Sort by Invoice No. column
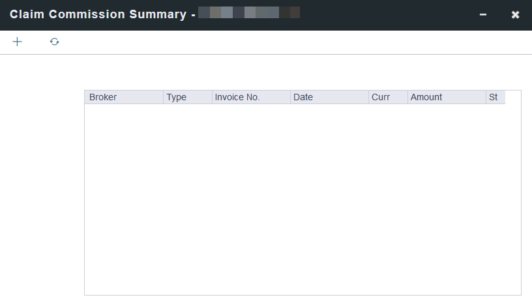Image resolution: width=532 pixels, height=304 pixels. tap(237, 97)
